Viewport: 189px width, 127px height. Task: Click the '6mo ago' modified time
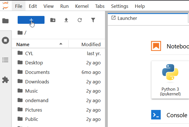click(x=91, y=72)
